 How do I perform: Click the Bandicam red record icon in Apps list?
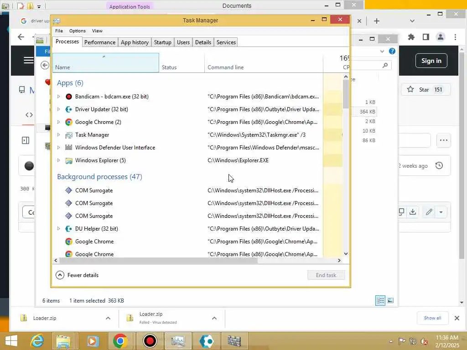[x=69, y=97]
